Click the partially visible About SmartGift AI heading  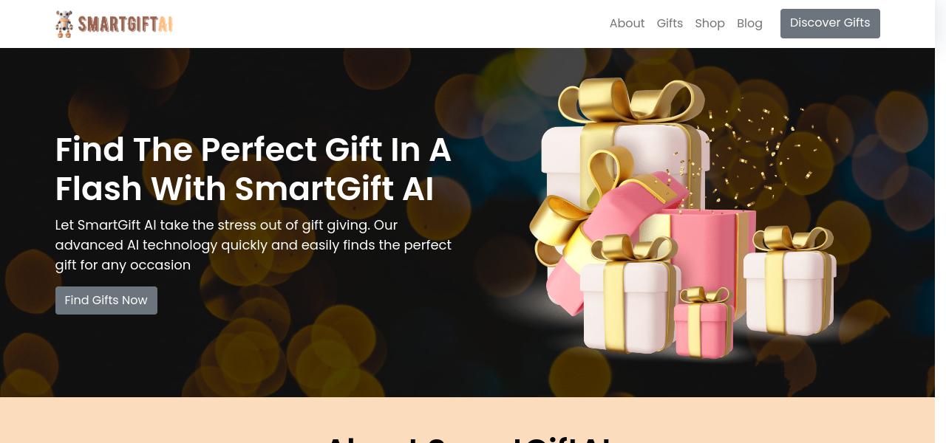(467, 439)
